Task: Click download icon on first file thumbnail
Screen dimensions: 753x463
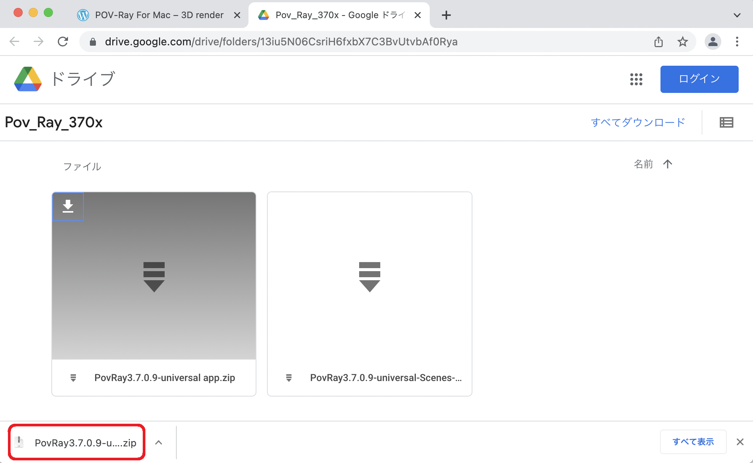Action: [x=68, y=207]
